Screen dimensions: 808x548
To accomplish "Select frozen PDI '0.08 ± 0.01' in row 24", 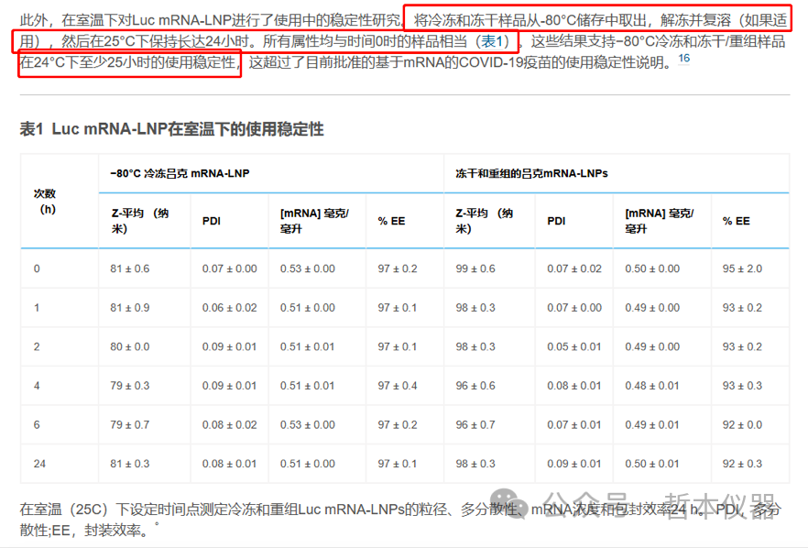I will coord(229,464).
